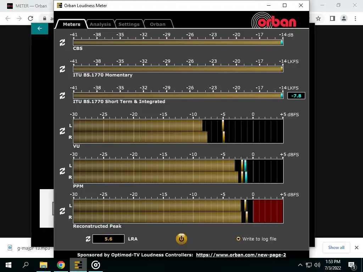The width and height of the screenshot is (363, 272).
Task: Click the PPM right channel meter bar
Action: 178,177
